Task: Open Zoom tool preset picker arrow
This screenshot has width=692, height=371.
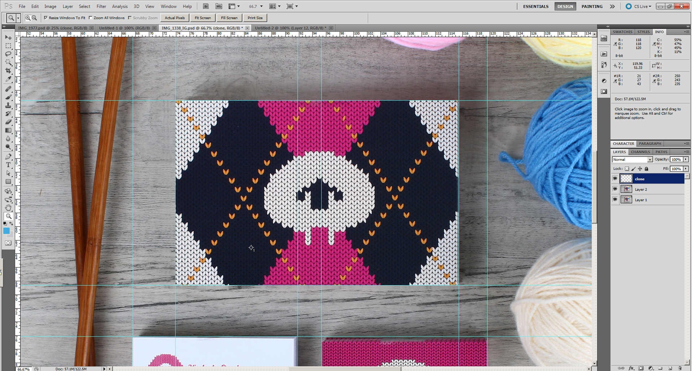Action: 18,18
